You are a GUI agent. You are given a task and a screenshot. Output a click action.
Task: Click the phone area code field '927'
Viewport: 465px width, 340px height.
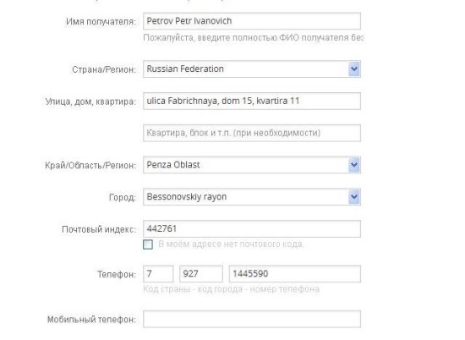(x=201, y=273)
